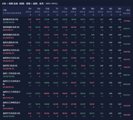Click the total 218/196
The height and width of the screenshot is (120, 133).
127,52
